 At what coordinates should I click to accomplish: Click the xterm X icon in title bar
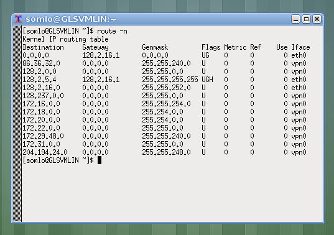coord(18,19)
